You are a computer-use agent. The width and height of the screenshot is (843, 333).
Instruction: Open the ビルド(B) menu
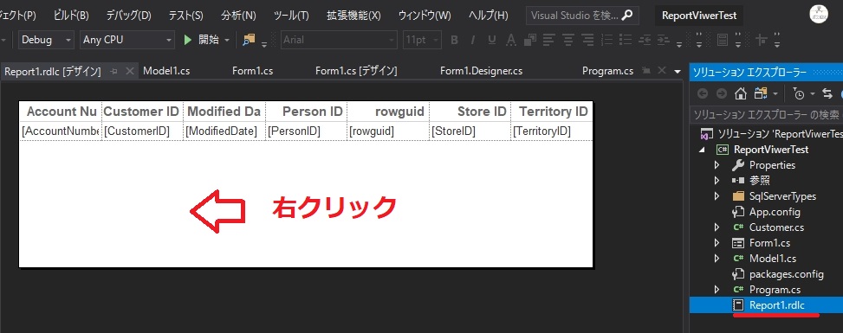71,16
